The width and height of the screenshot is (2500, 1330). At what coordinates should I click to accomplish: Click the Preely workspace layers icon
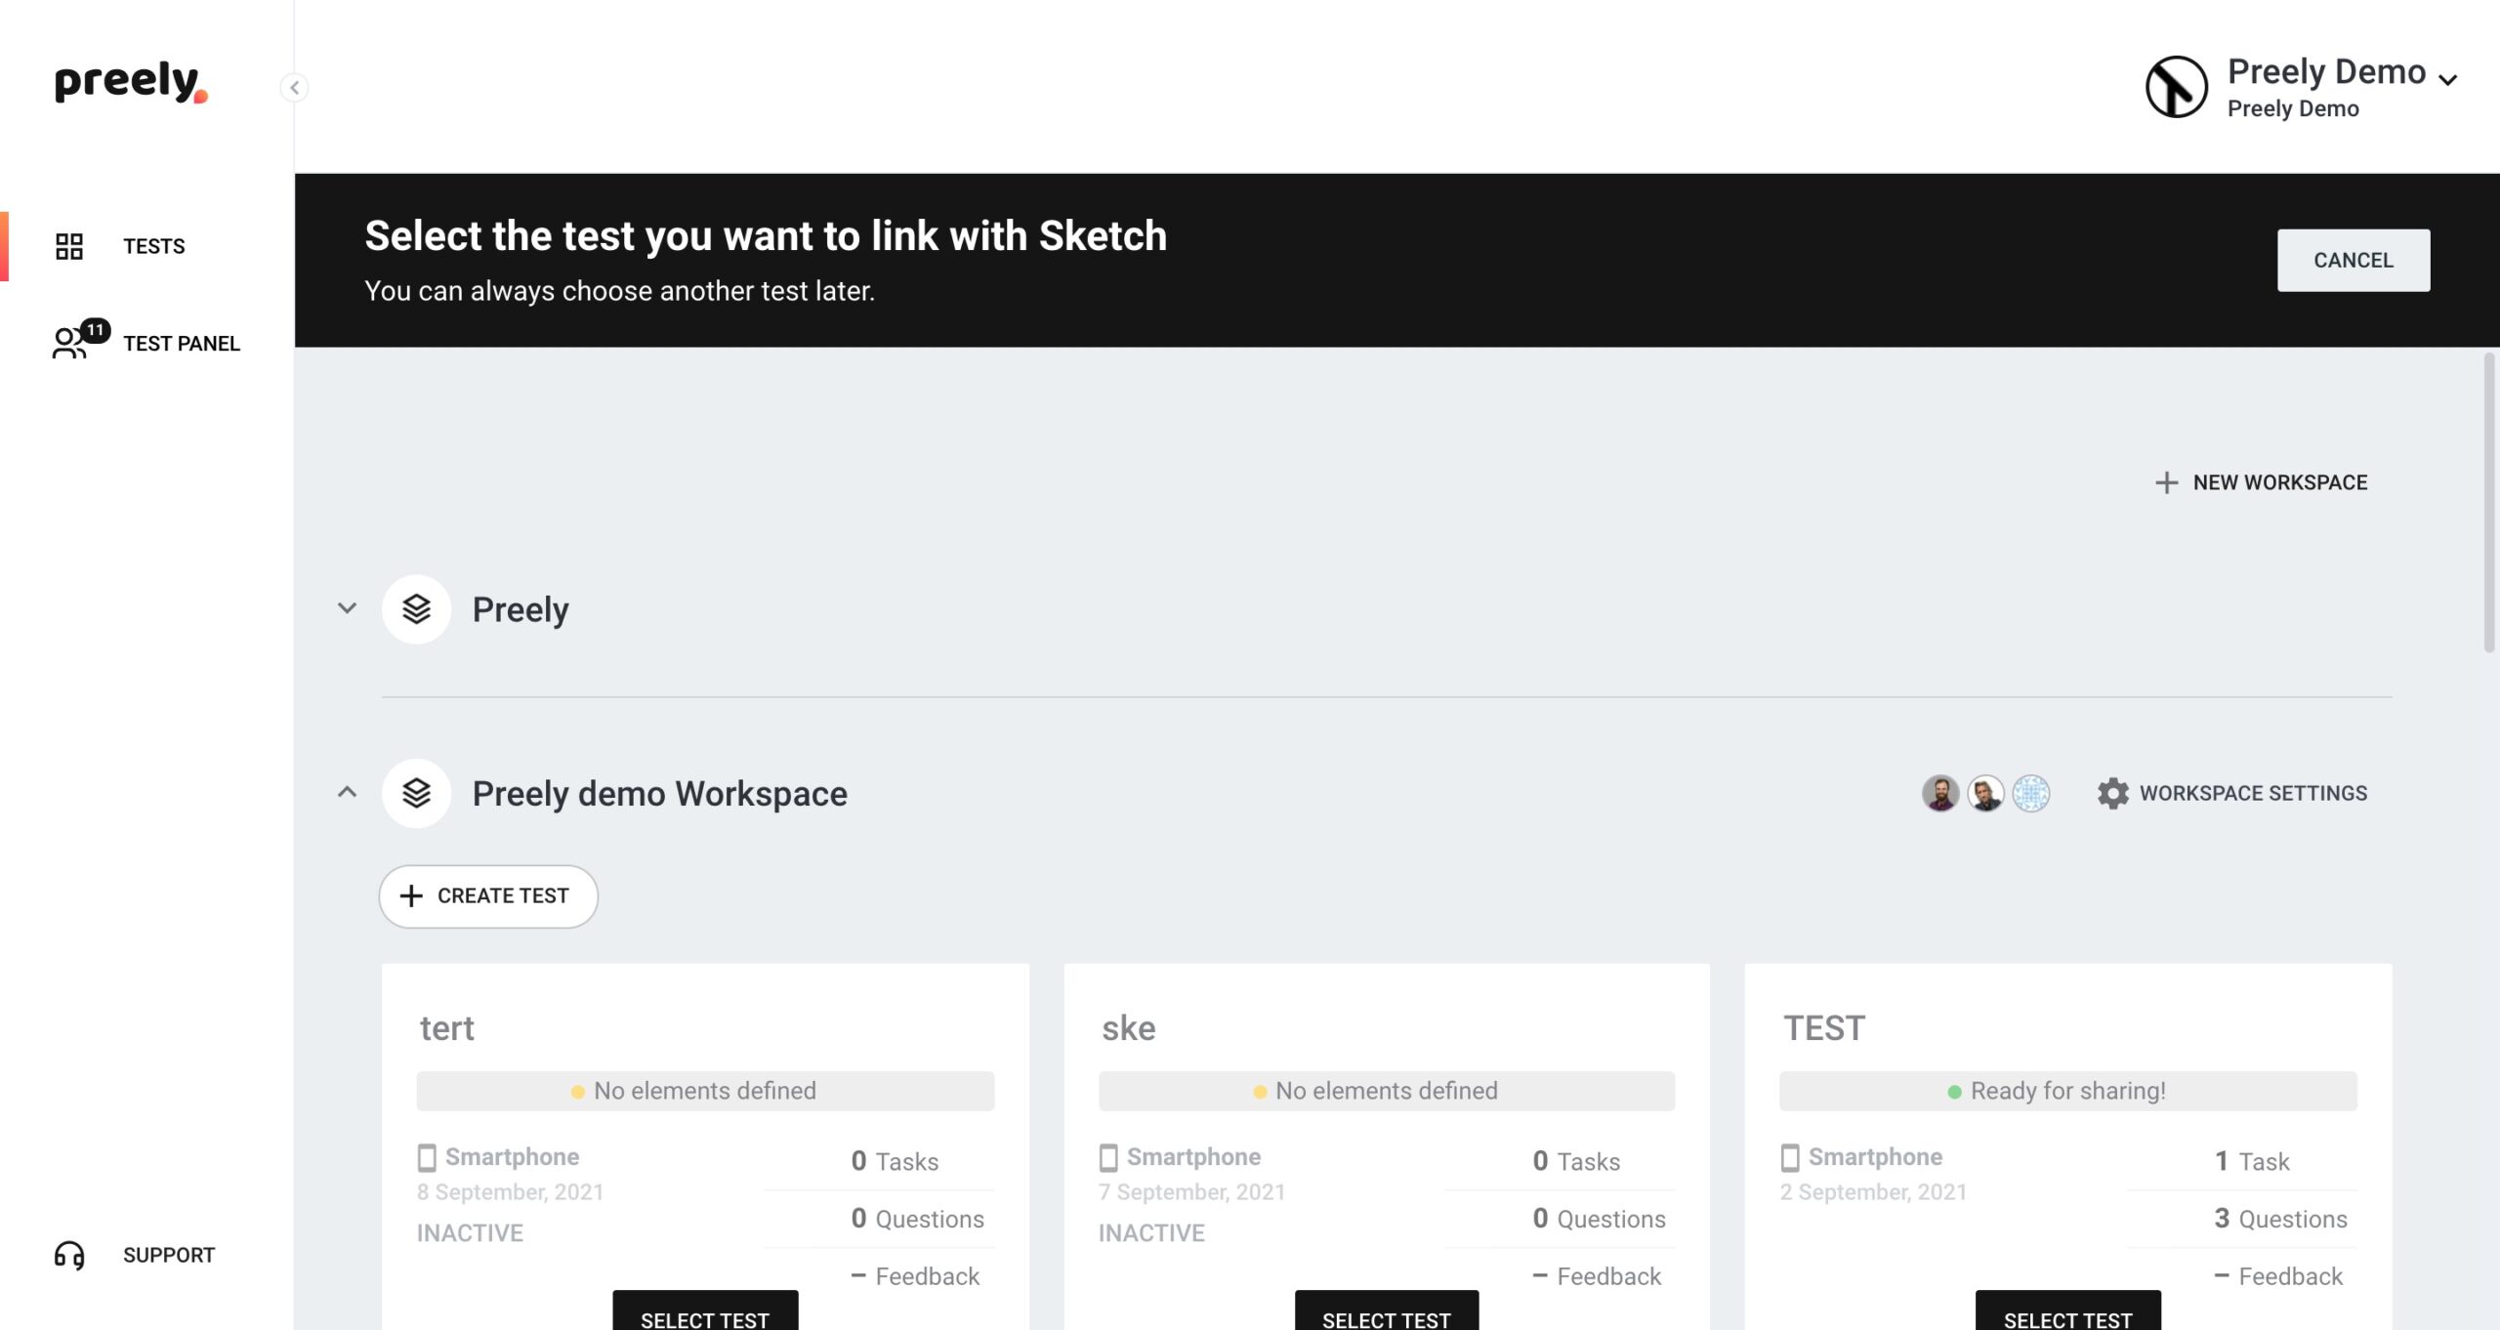(x=416, y=609)
